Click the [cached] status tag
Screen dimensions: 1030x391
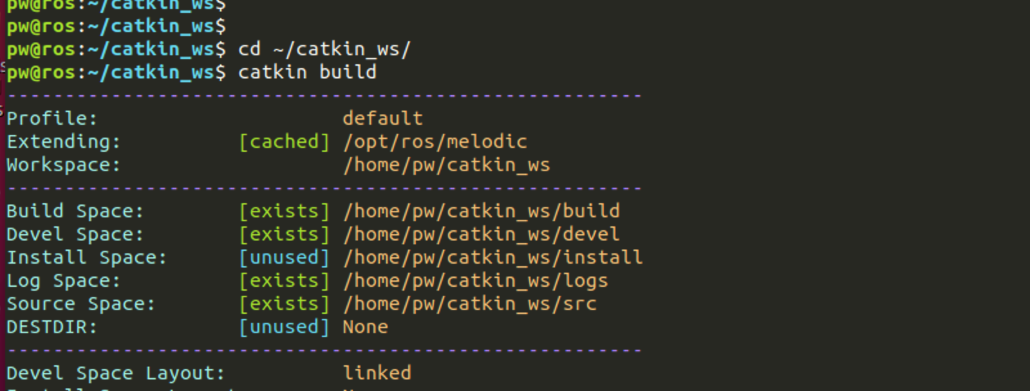tap(284, 141)
